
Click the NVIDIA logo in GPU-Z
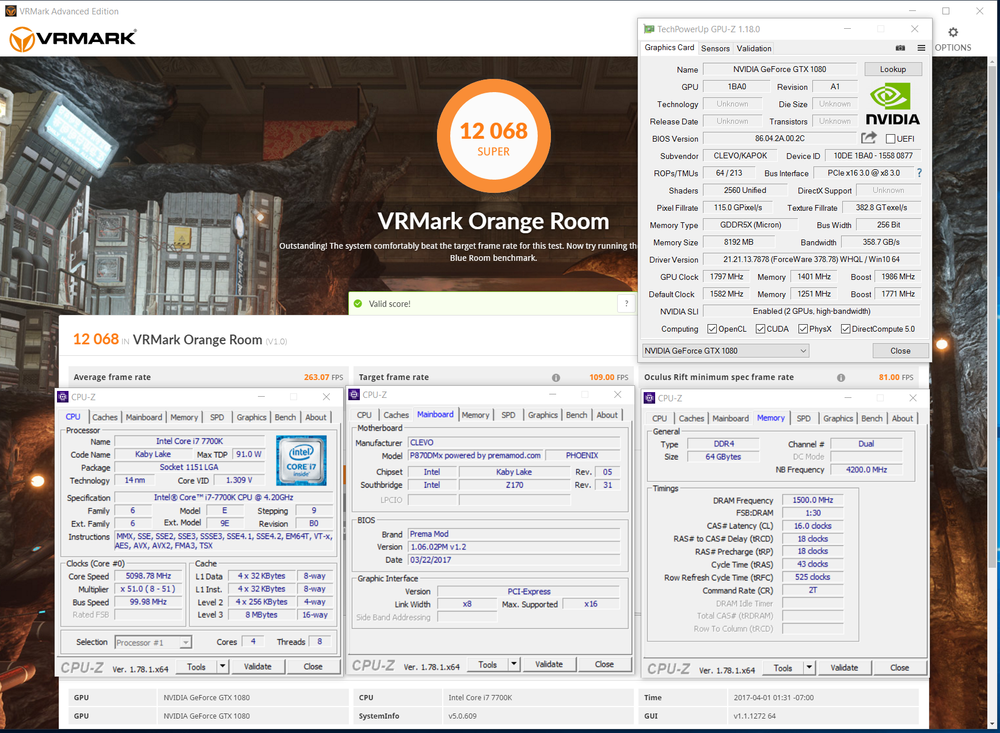[892, 104]
